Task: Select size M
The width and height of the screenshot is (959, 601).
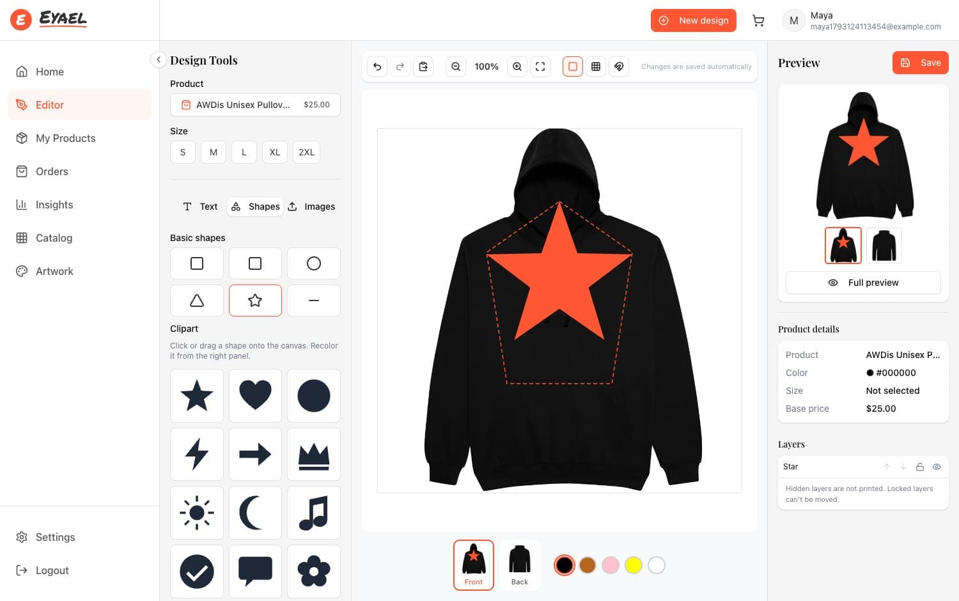Action: [214, 152]
